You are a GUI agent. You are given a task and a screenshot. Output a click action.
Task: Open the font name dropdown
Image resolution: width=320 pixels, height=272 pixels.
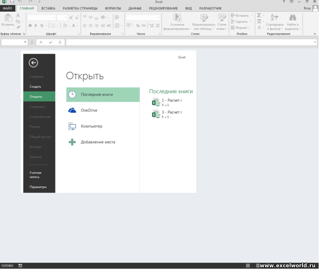point(55,18)
